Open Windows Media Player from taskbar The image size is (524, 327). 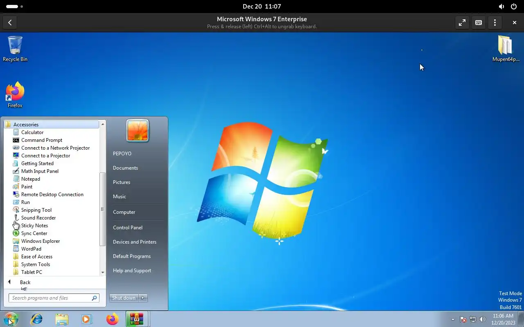coord(87,319)
